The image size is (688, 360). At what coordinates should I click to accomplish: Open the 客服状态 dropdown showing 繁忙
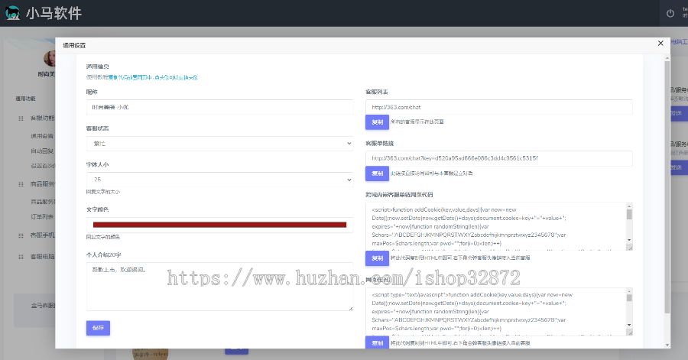coord(220,144)
